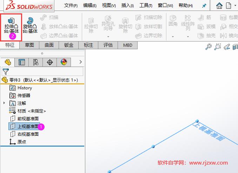238x173 pixels.
Task: Select the History tree item
Action: (x=21, y=88)
